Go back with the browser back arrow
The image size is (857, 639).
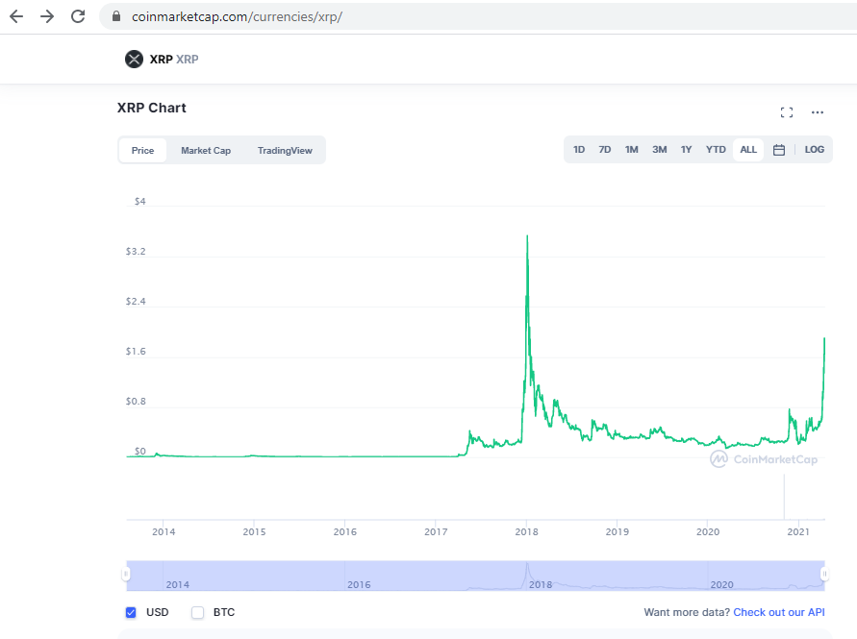pyautogui.click(x=16, y=16)
